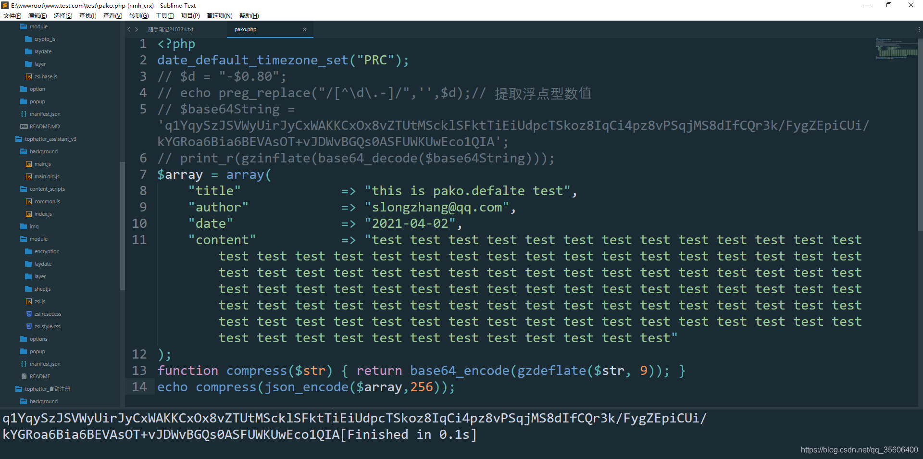The width and height of the screenshot is (923, 459).
Task: Collapse the module folder above crypto_js
Action: (38, 26)
